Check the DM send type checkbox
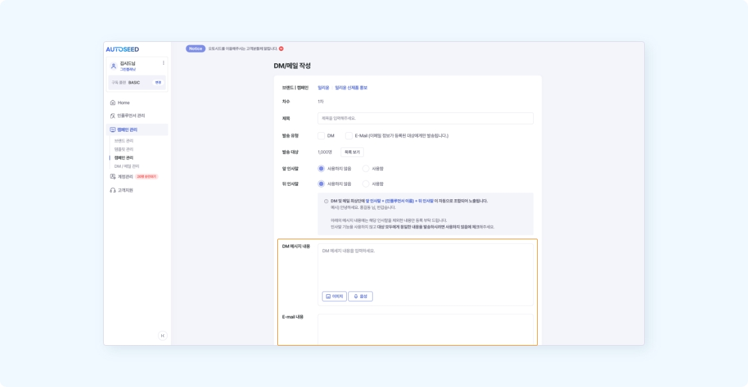Image resolution: width=748 pixels, height=387 pixels. point(321,135)
